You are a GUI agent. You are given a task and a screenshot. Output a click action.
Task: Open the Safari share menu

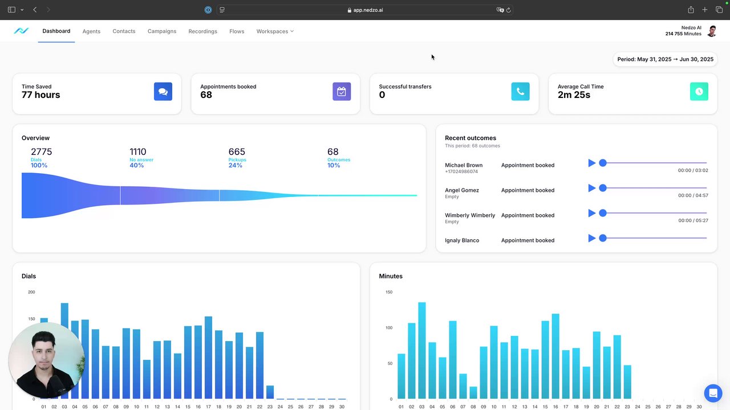click(x=691, y=10)
